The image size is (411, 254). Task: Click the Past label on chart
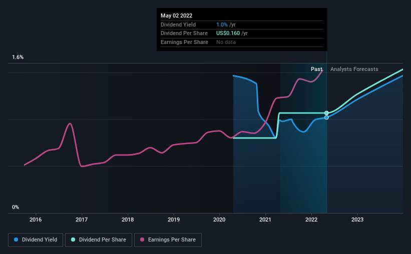(316, 69)
